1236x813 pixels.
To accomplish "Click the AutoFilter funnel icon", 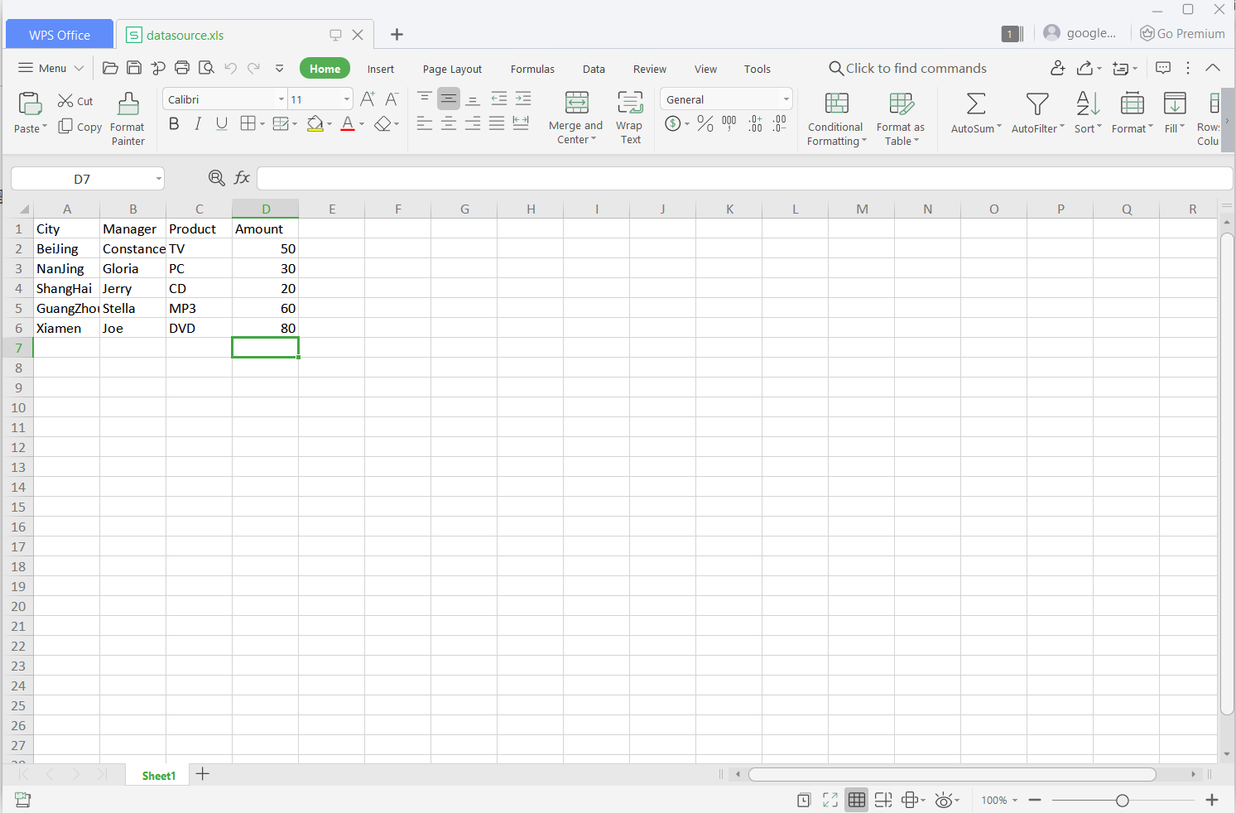I will (x=1037, y=103).
